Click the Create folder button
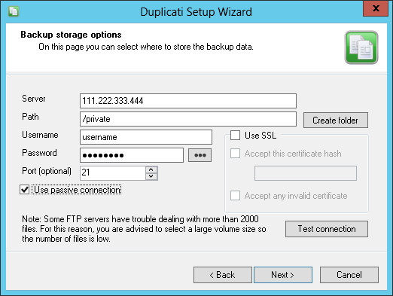Screen dimensions: 393x296 (x=336, y=121)
